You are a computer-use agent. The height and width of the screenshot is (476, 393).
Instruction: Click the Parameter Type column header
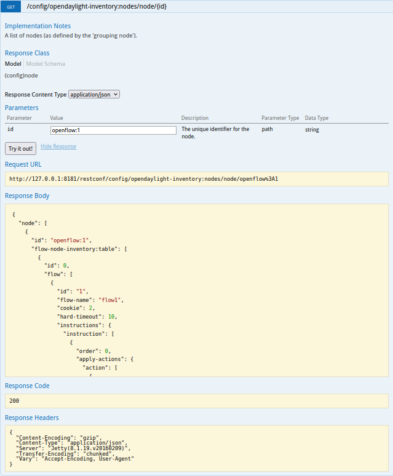coord(280,118)
